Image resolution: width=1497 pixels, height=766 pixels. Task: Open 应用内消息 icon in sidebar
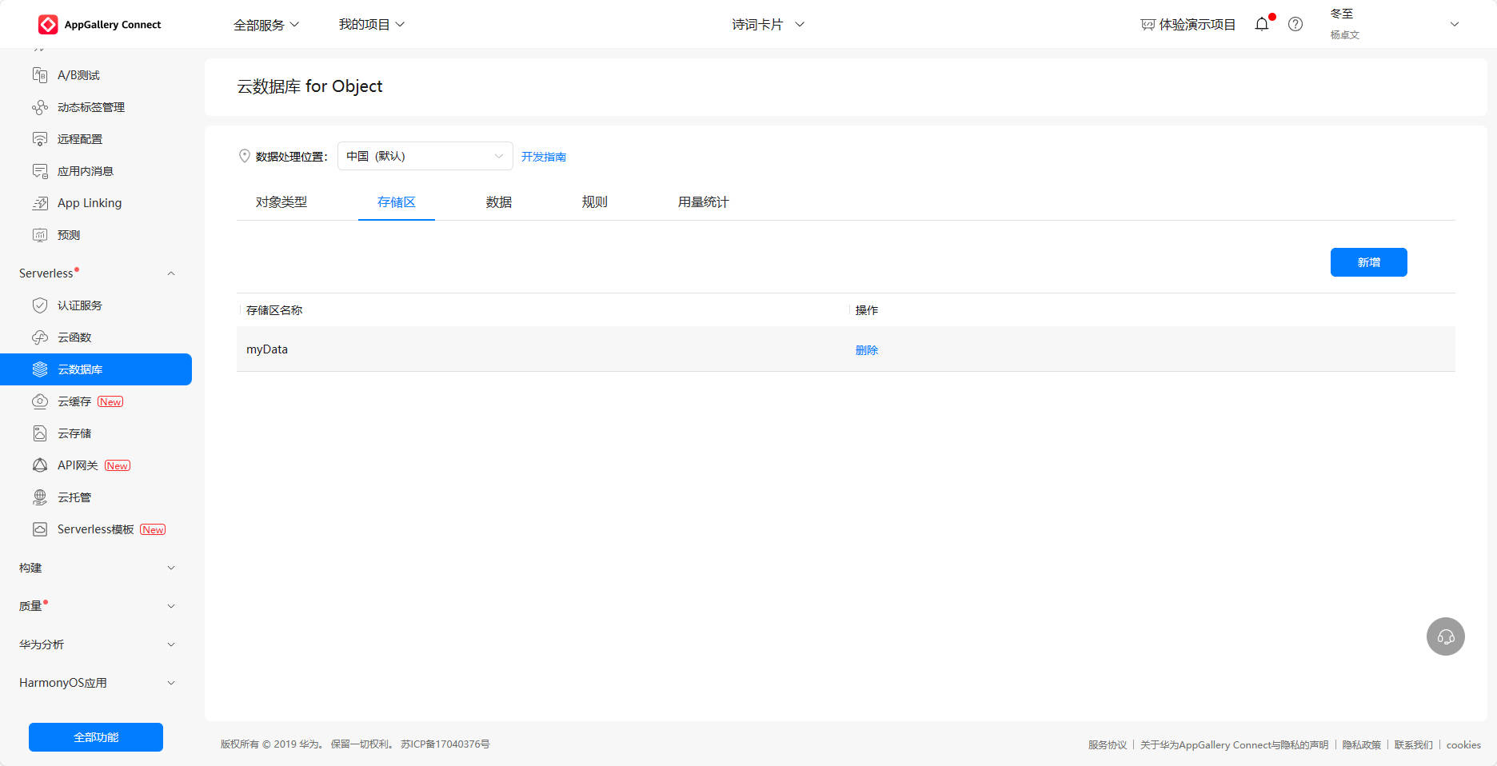pos(40,171)
